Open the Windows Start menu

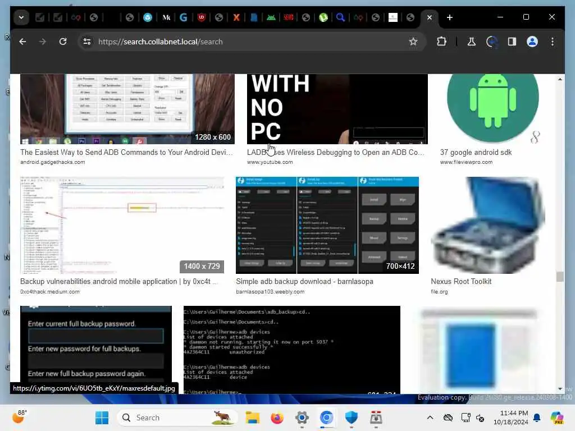click(102, 418)
